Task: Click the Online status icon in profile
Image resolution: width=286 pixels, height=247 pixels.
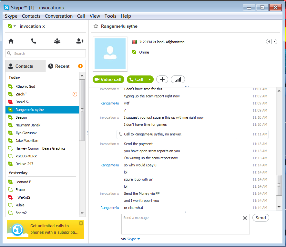Action: 134,52
